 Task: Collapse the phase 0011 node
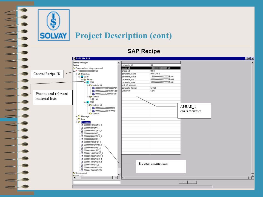coord(85,82)
